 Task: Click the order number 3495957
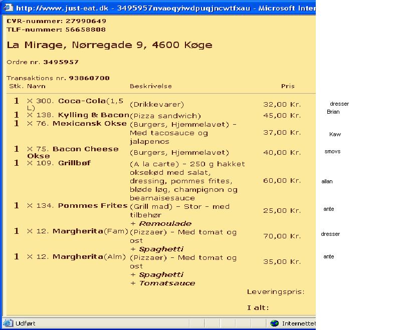pyautogui.click(x=61, y=62)
